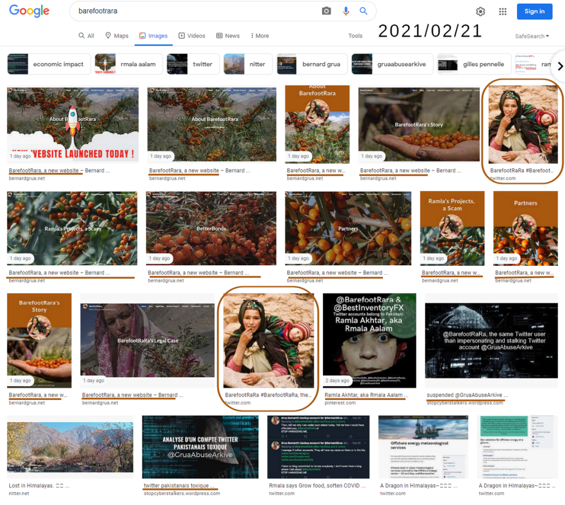Image resolution: width=565 pixels, height=505 pixels.
Task: Open quick settings via the gear icon
Action: pyautogui.click(x=480, y=11)
